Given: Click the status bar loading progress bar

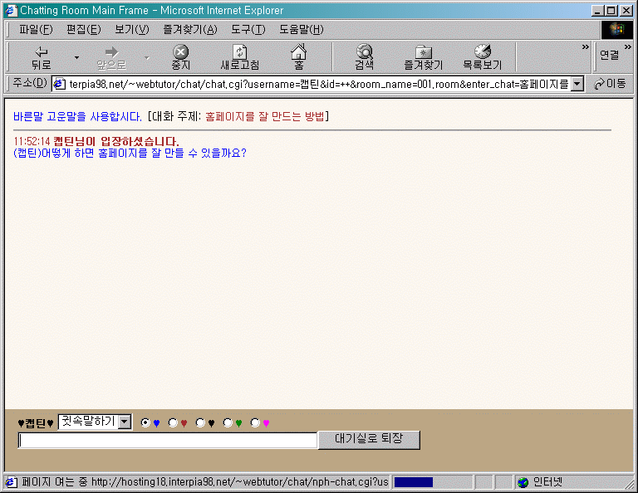Looking at the screenshot, I should click(433, 482).
